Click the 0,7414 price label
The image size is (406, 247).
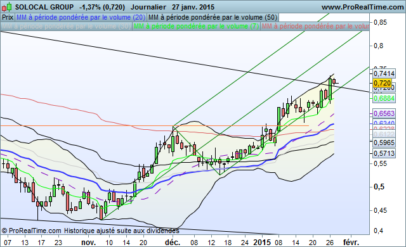pyautogui.click(x=384, y=73)
